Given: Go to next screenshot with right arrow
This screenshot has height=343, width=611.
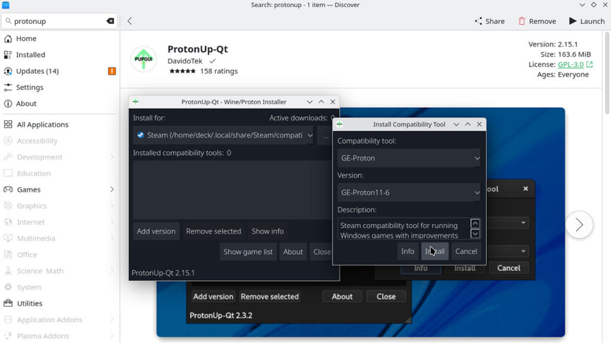Looking at the screenshot, I should tap(579, 224).
